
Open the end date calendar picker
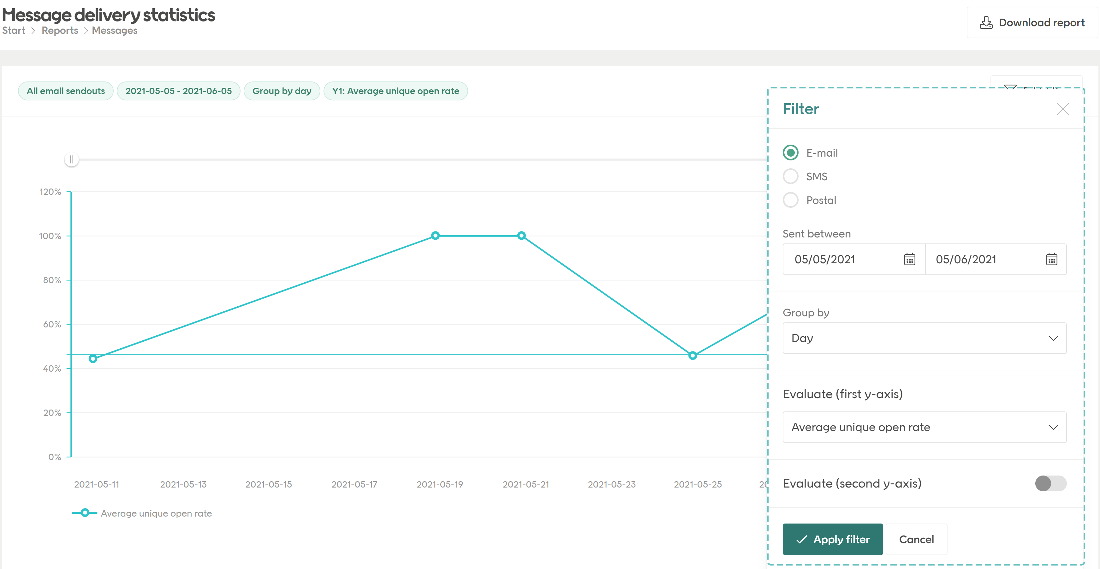click(x=1052, y=259)
